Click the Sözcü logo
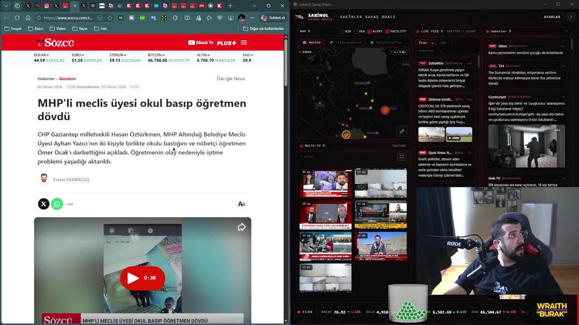 point(56,43)
